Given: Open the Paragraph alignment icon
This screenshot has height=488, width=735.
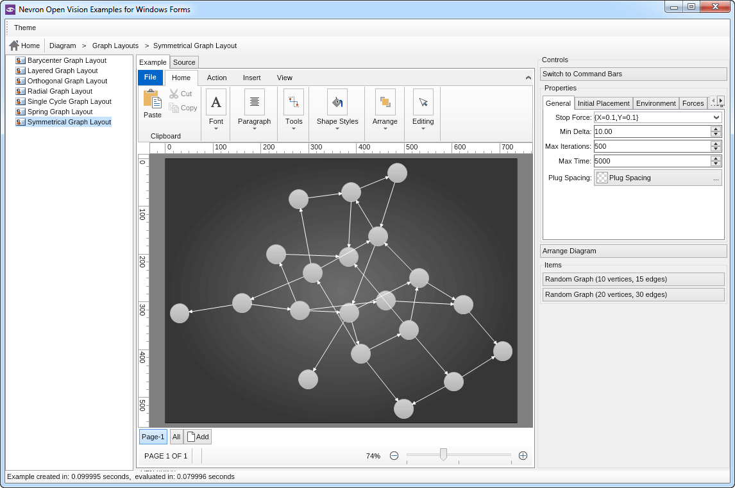Looking at the screenshot, I should (x=254, y=102).
